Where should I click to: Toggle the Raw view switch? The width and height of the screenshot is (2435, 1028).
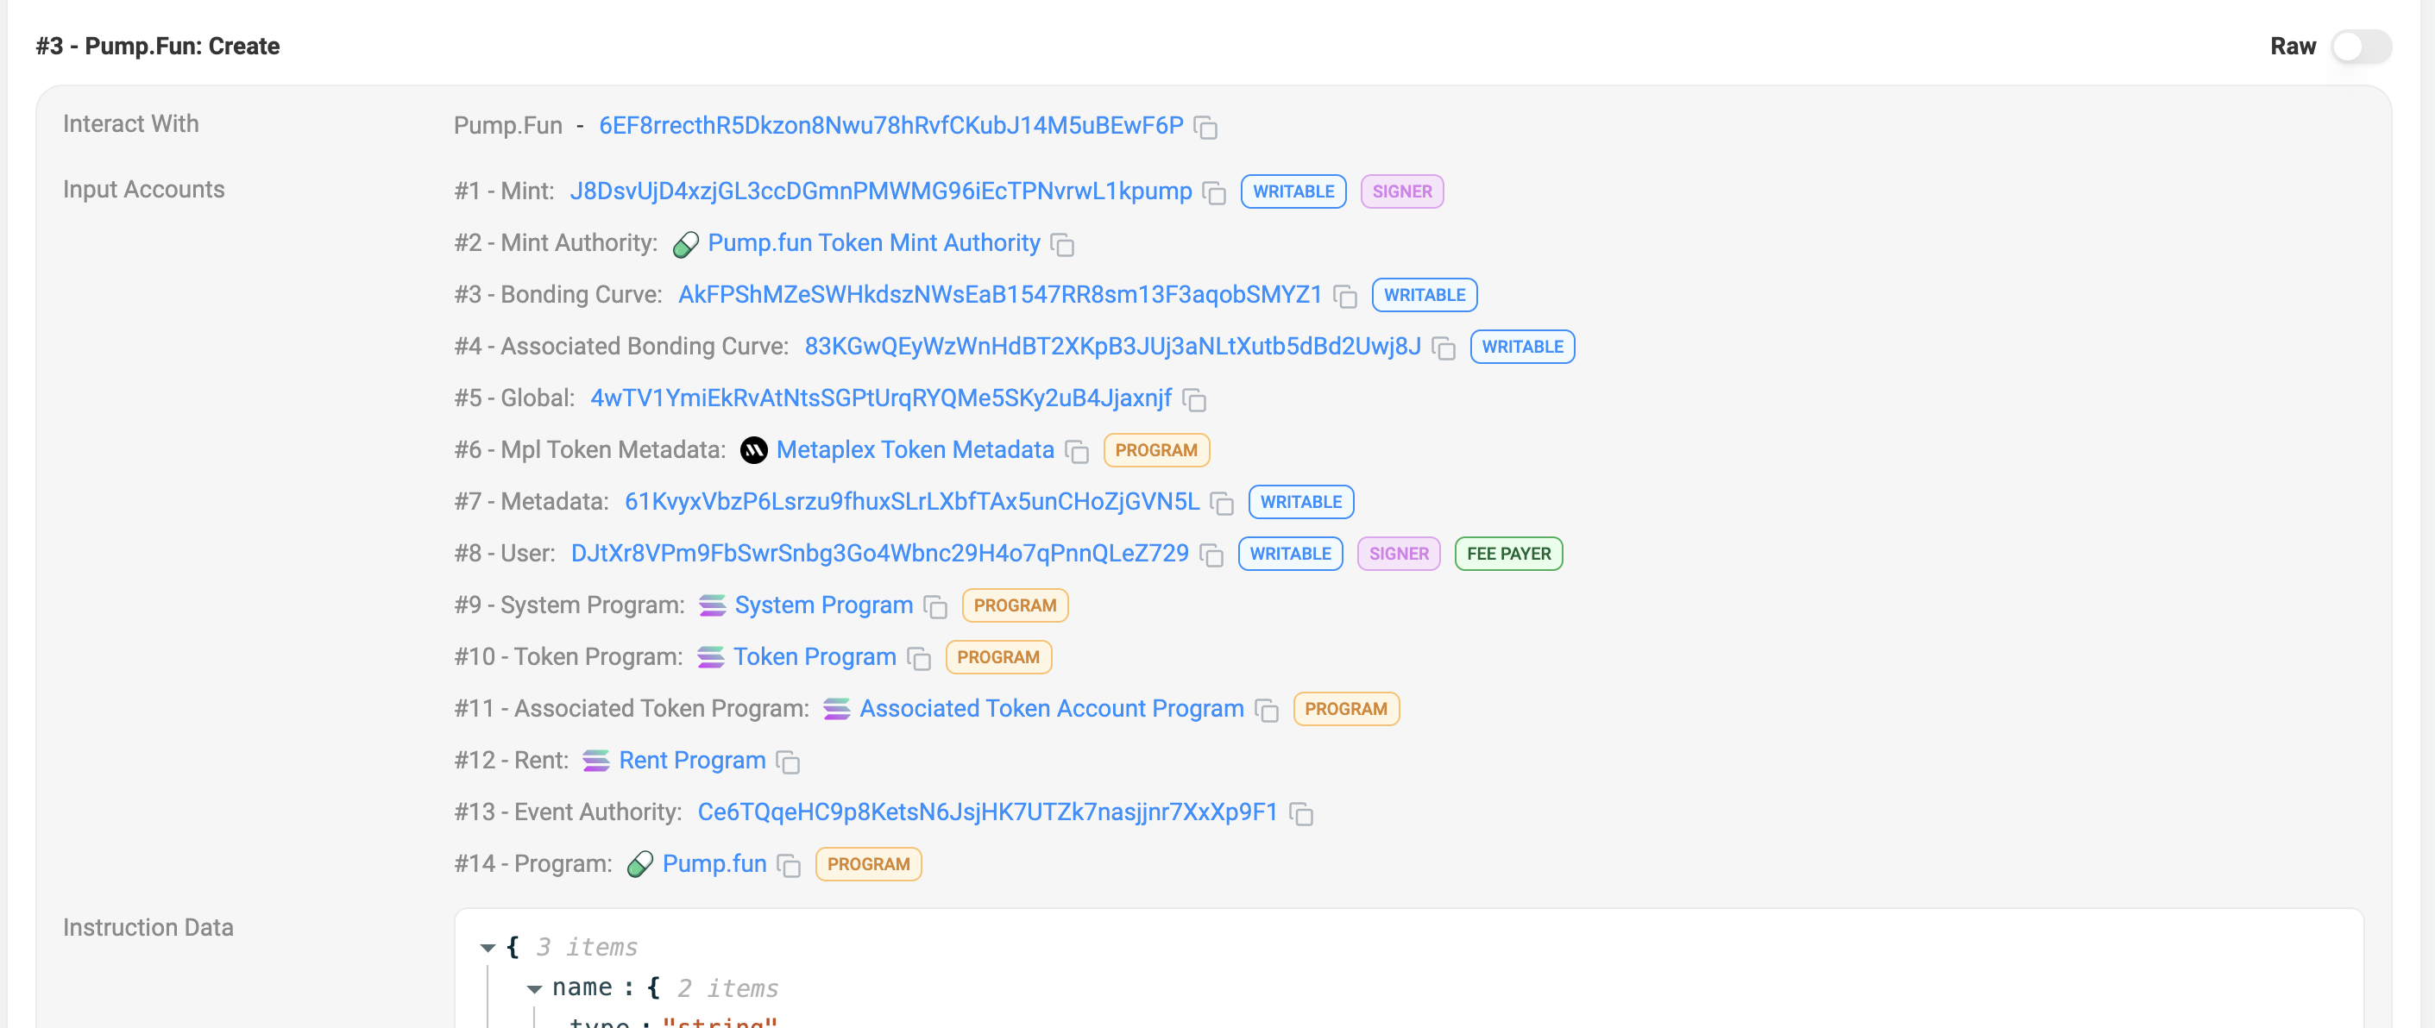click(2360, 47)
